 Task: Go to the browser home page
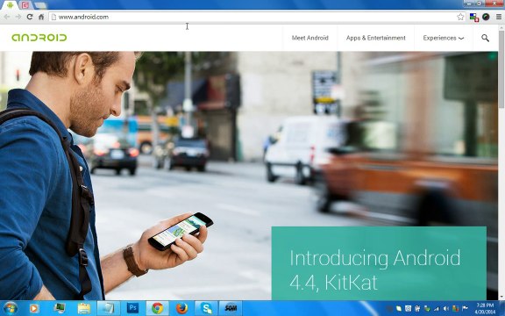41,17
